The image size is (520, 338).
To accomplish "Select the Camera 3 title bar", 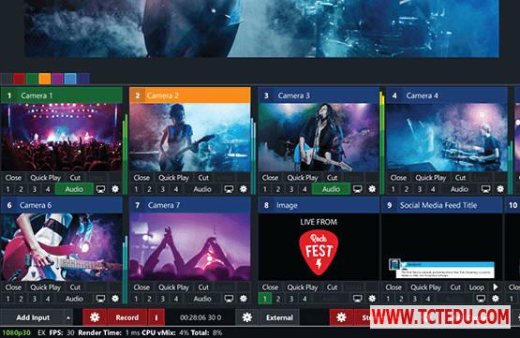I will coord(319,96).
